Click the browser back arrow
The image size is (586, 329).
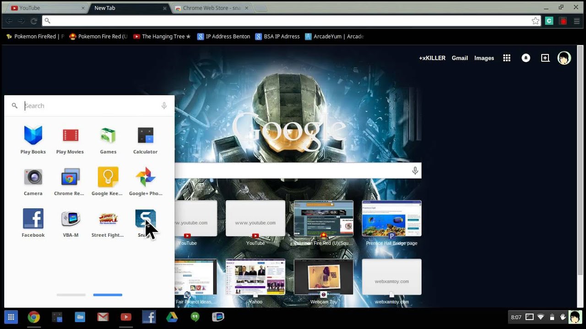pos(9,21)
